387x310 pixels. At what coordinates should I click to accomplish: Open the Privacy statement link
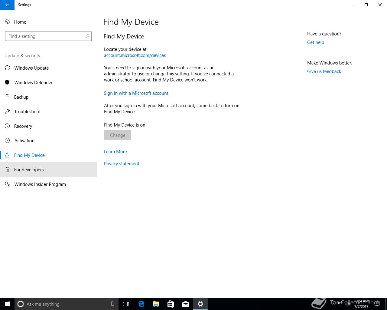(x=122, y=164)
